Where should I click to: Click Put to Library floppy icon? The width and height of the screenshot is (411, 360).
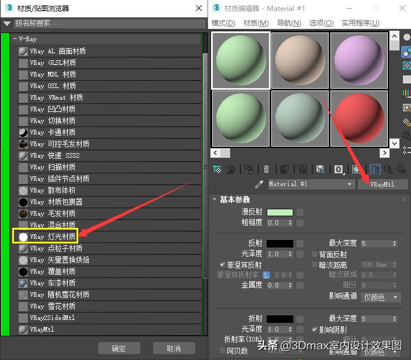click(x=321, y=169)
